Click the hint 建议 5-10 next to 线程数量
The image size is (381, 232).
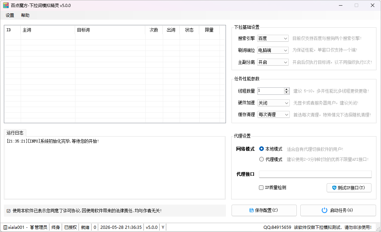(x=331, y=91)
